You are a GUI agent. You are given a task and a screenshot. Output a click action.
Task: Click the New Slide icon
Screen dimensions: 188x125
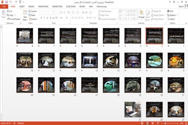tap(25, 13)
